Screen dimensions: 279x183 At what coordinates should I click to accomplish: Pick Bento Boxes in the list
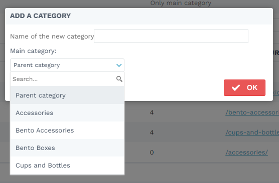(x=67, y=148)
